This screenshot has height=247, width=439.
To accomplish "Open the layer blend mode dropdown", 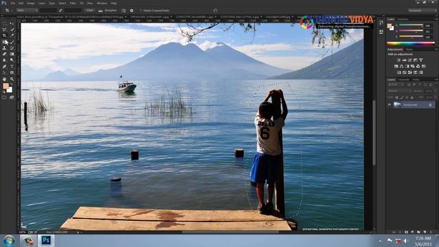I will 399,91.
